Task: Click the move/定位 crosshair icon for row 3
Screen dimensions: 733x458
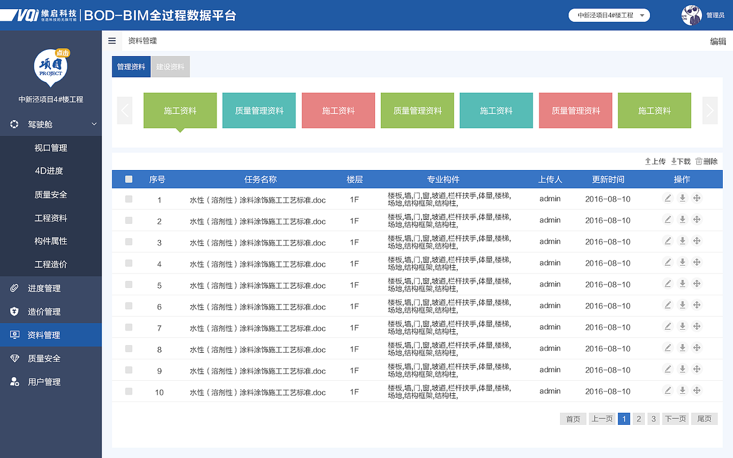Action: click(x=696, y=240)
